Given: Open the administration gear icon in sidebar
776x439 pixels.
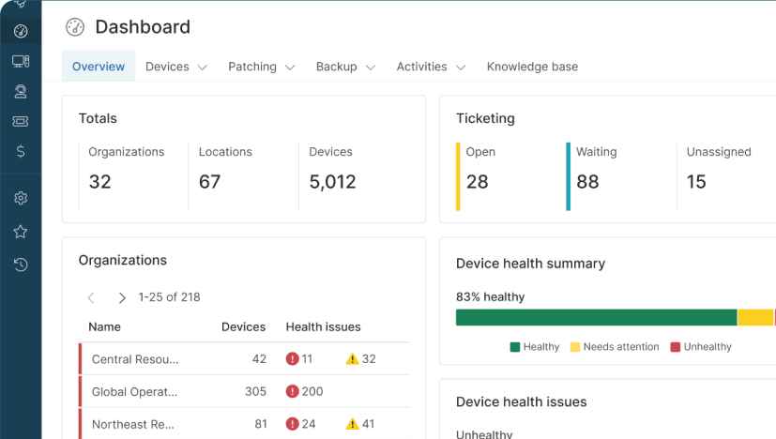Looking at the screenshot, I should (x=21, y=198).
